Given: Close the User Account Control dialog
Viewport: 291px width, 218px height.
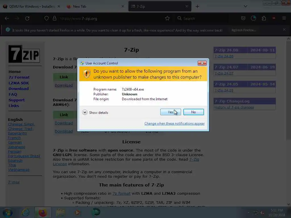Looking at the screenshot, I should click(x=202, y=63).
